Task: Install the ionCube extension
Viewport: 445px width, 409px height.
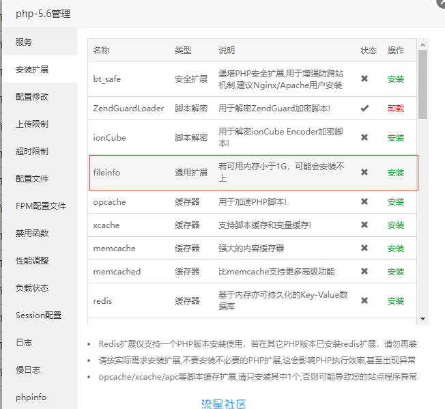Action: click(396, 138)
